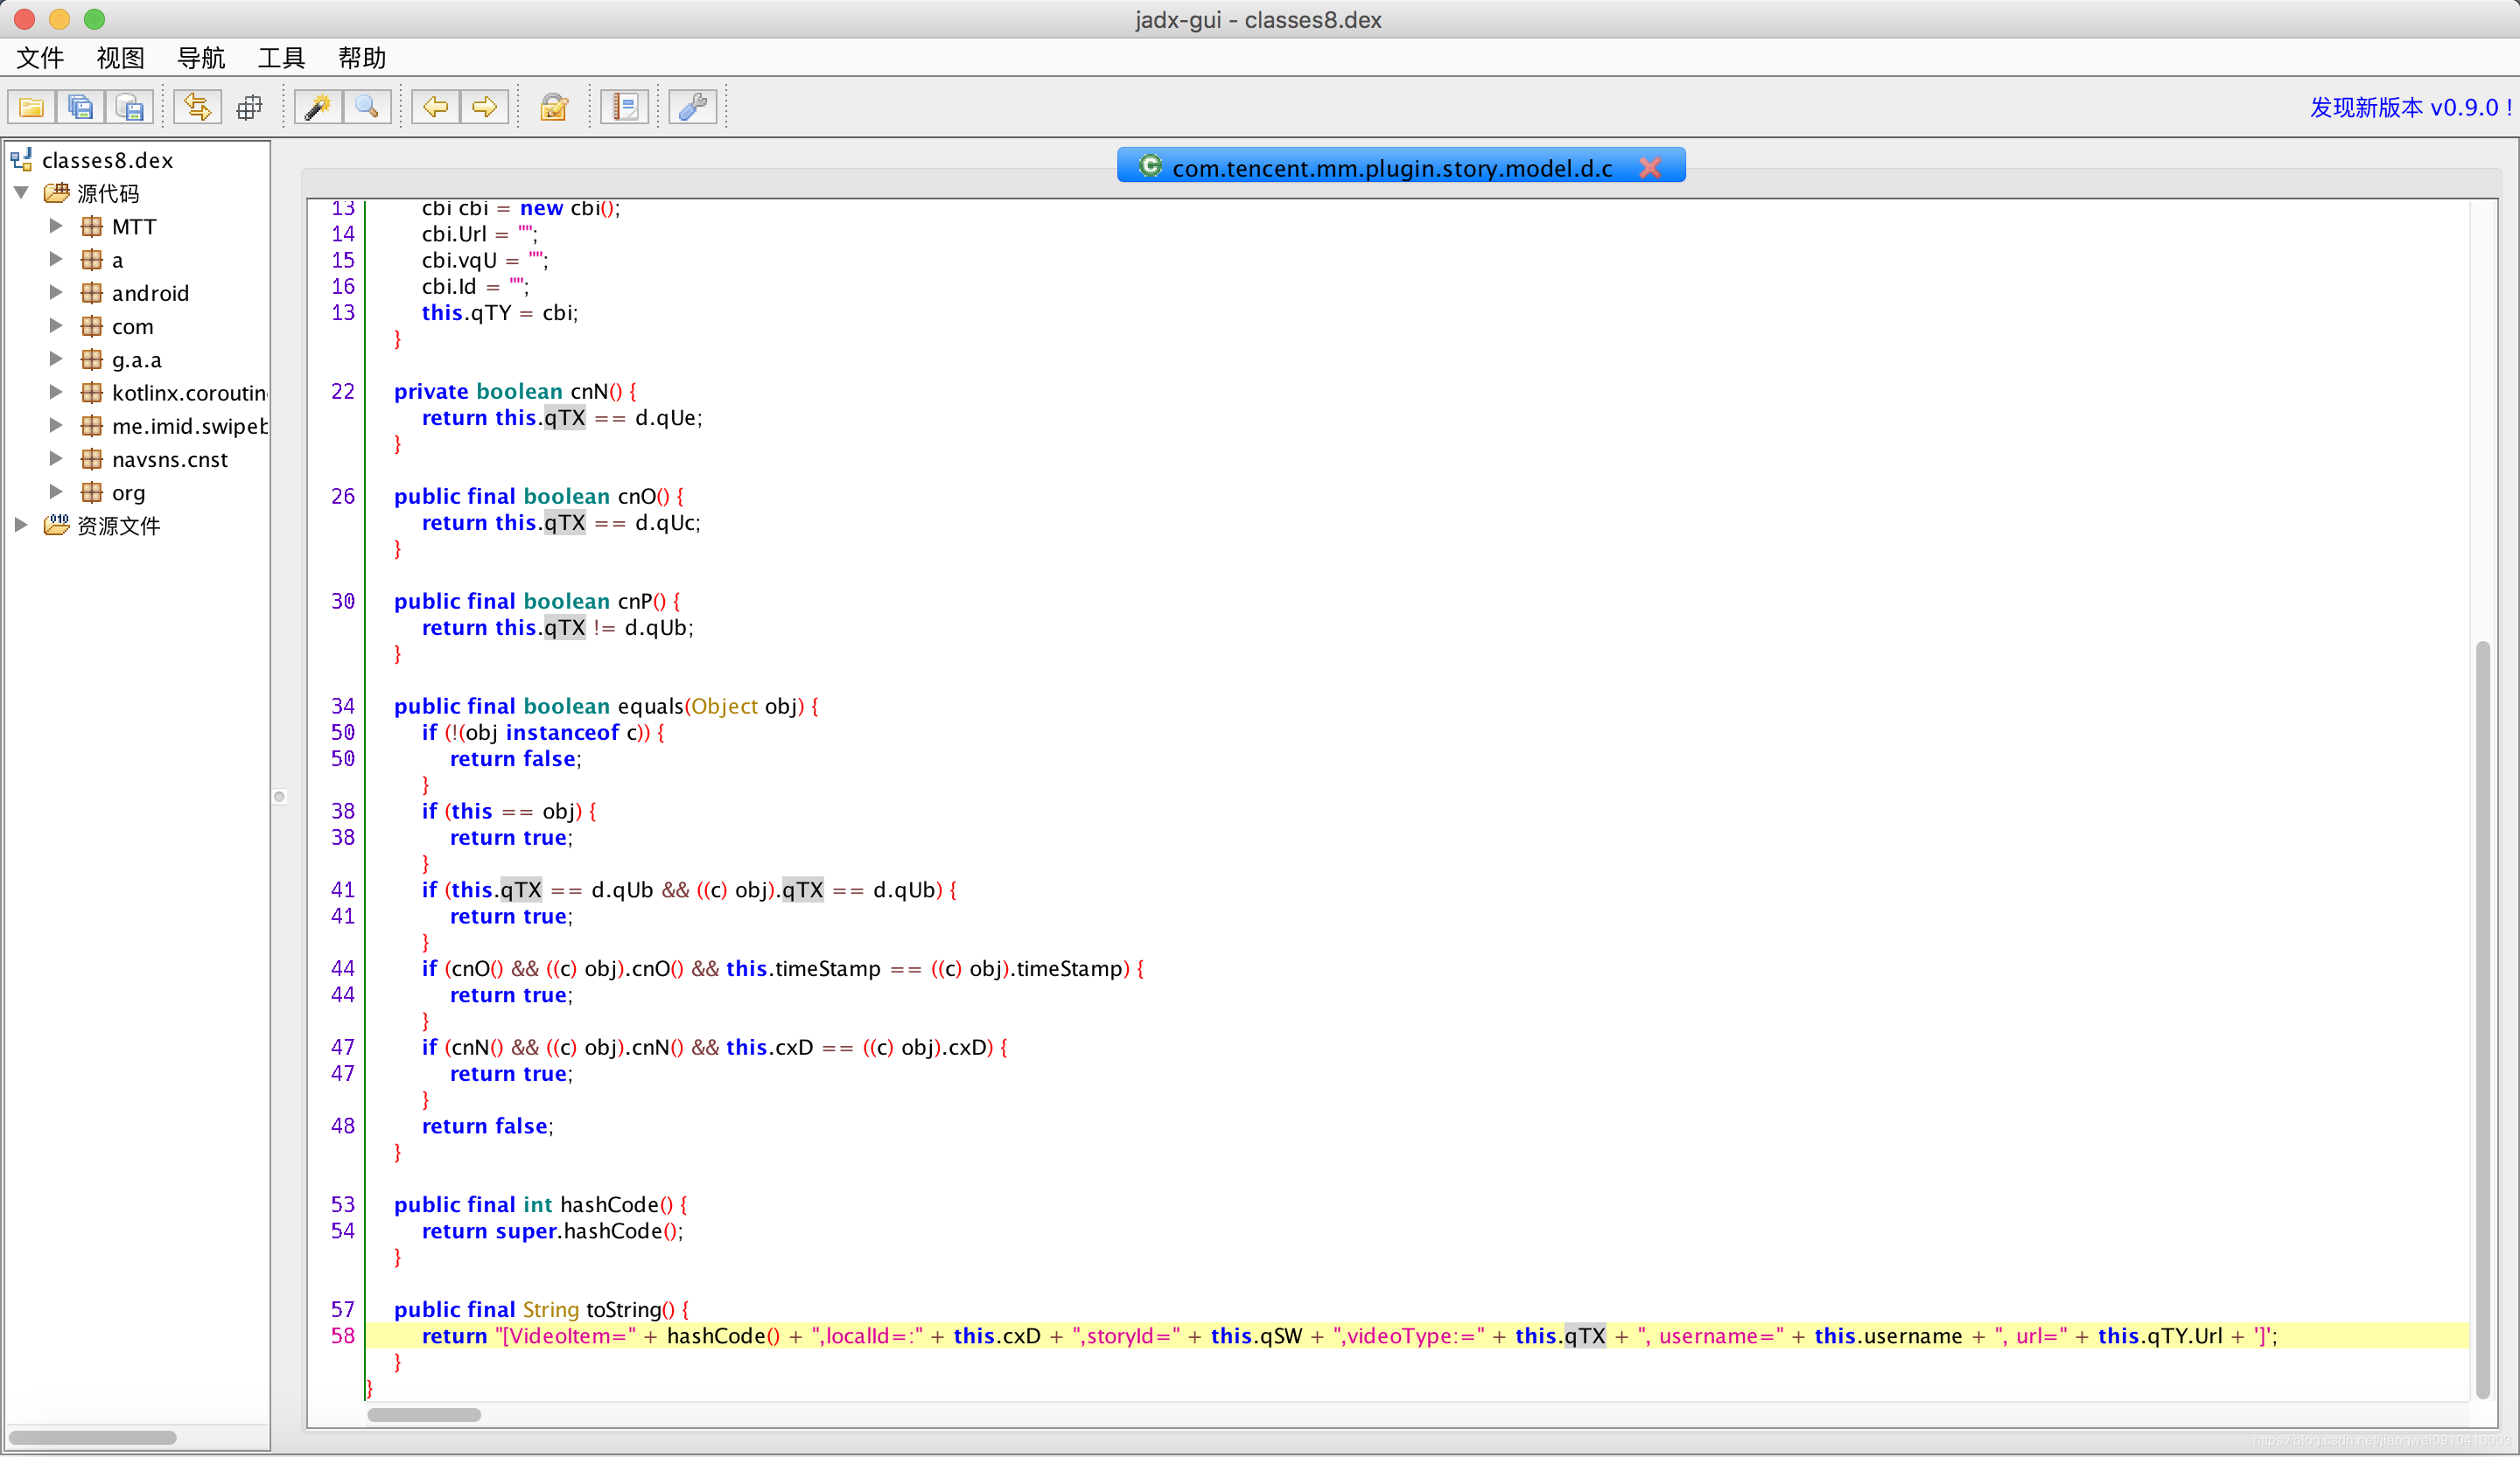2520x1457 pixels.
Task: Open the 工具 menu
Action: coord(281,58)
